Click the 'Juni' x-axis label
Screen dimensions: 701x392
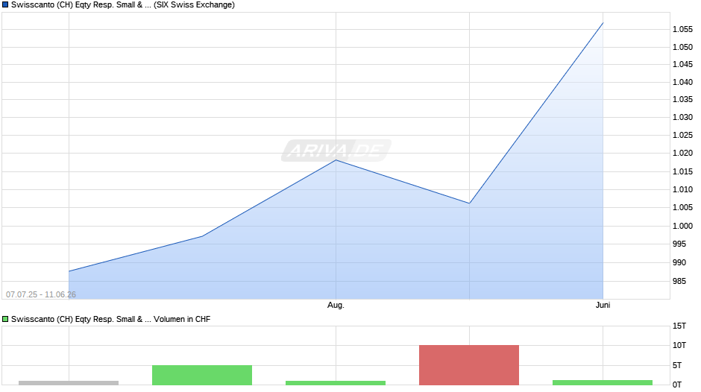(603, 306)
